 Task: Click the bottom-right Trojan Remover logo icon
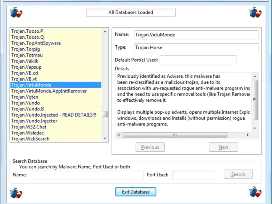point(255,192)
